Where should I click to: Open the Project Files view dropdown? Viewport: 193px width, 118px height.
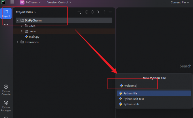26,12
